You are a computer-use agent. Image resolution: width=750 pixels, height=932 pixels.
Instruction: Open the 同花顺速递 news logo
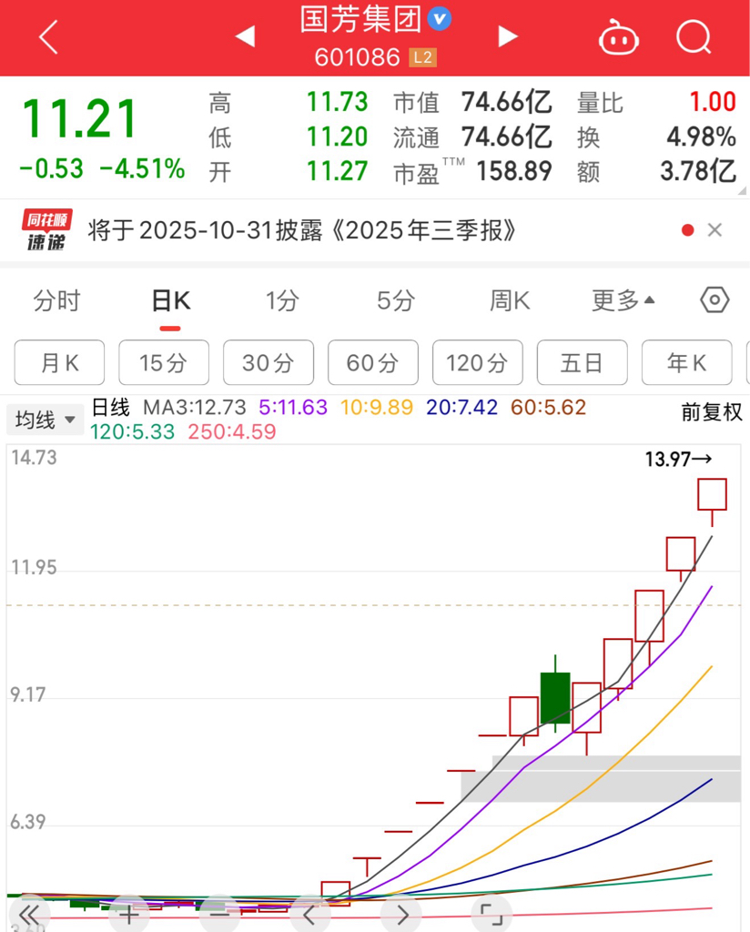[x=46, y=229]
